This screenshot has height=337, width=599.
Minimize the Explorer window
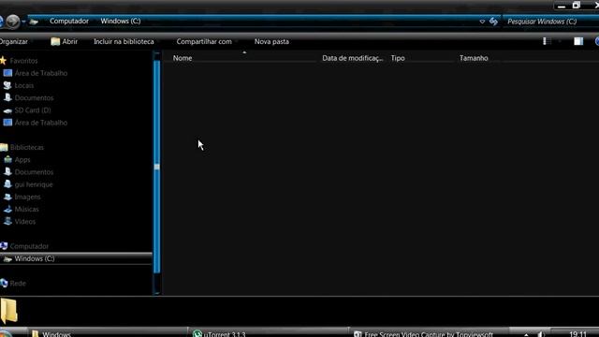pos(562,6)
